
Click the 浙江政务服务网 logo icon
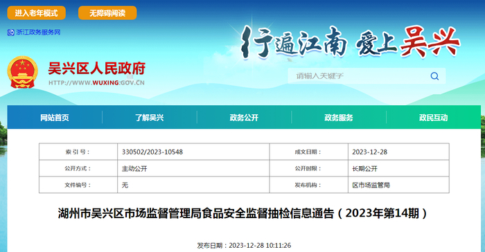(x=11, y=32)
